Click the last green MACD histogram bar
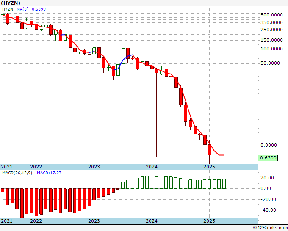The width and height of the screenshot is (288, 231). coord(224,184)
